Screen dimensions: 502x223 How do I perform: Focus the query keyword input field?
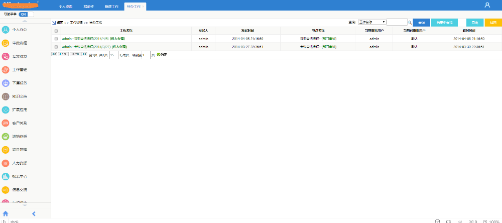[397, 22]
